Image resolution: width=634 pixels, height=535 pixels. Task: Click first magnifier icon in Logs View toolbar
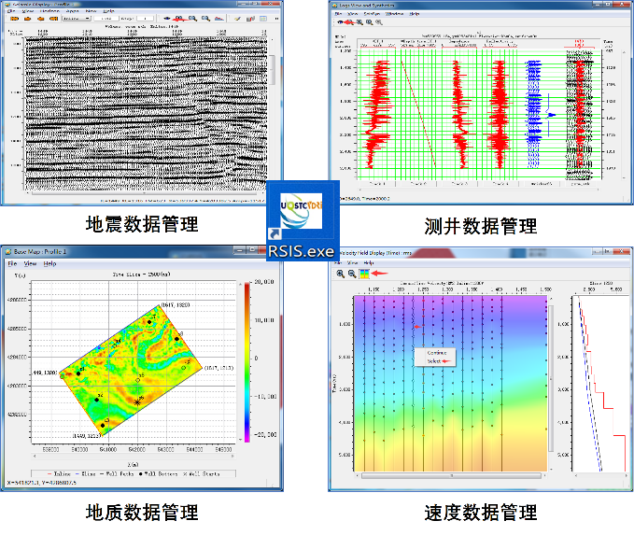359,21
